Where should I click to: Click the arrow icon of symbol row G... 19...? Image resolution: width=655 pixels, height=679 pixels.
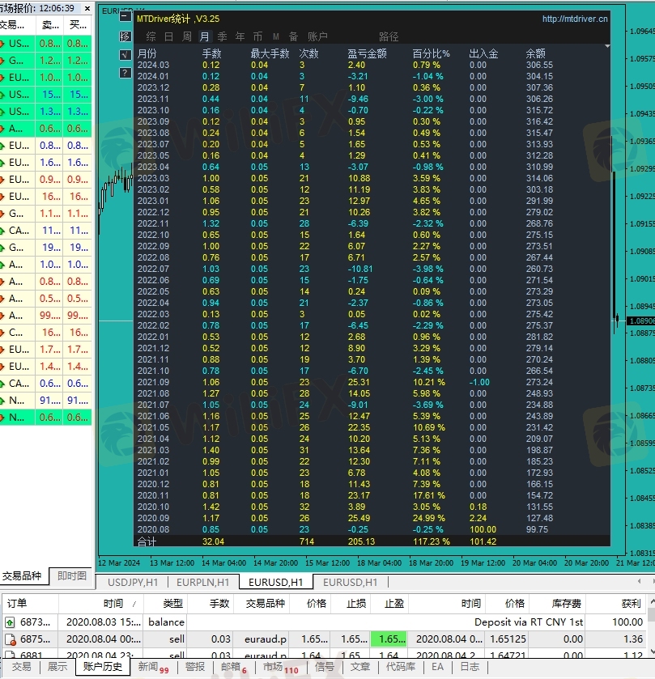(x=2, y=248)
